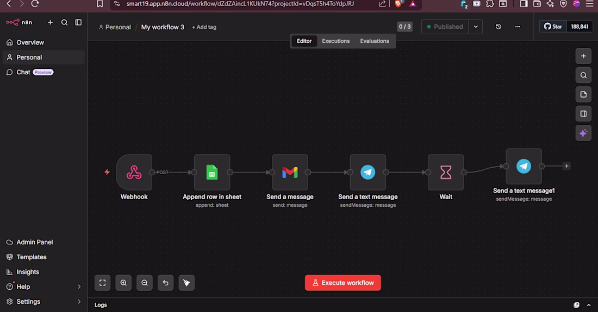Switch to the Evaluations tab
The width and height of the screenshot is (598, 312).
tap(375, 41)
